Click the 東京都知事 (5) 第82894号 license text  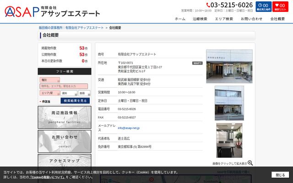[x=135, y=147]
